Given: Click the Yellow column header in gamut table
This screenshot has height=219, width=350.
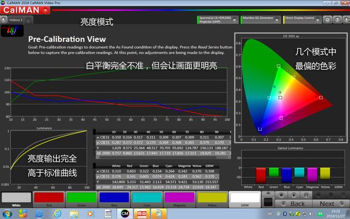Looking at the screenshot, I should click(x=197, y=166).
